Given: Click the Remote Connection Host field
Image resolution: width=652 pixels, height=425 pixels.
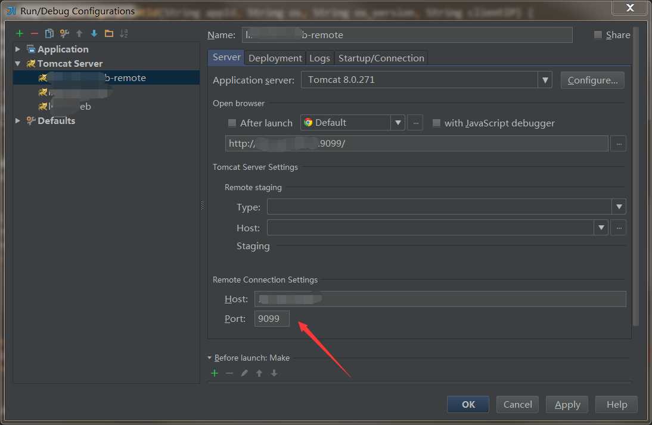Looking at the screenshot, I should click(x=440, y=299).
